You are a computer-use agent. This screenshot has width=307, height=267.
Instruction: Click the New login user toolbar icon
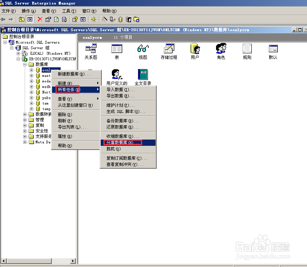click(128, 19)
